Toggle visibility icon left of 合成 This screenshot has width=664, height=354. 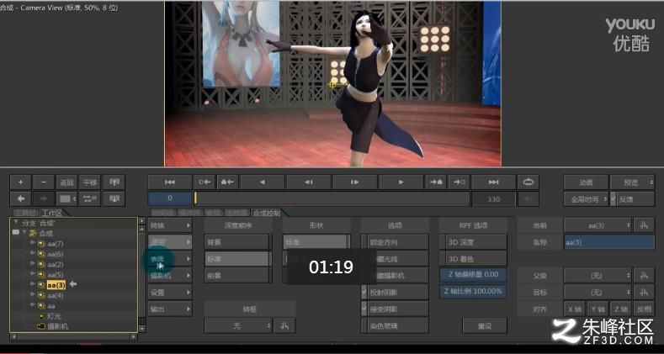tap(16, 233)
